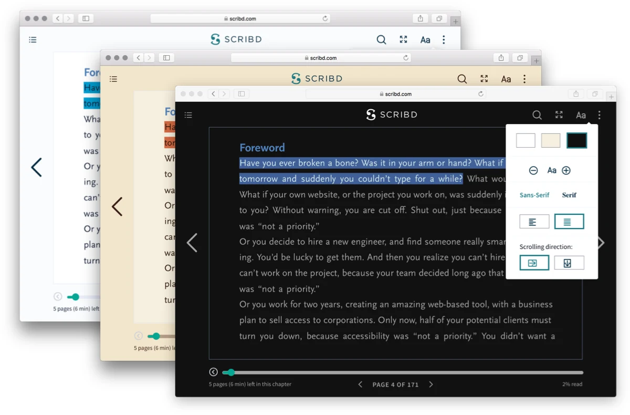Decrease font size with minus button
The width and height of the screenshot is (630, 415).
click(533, 170)
